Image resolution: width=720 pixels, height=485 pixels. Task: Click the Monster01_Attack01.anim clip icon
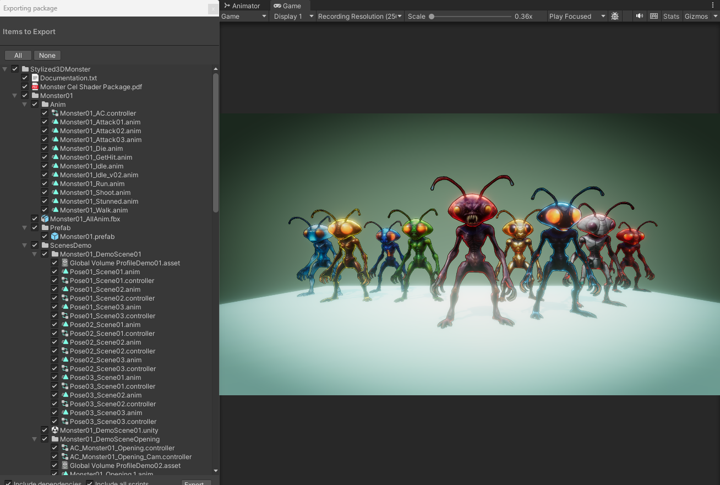click(55, 122)
